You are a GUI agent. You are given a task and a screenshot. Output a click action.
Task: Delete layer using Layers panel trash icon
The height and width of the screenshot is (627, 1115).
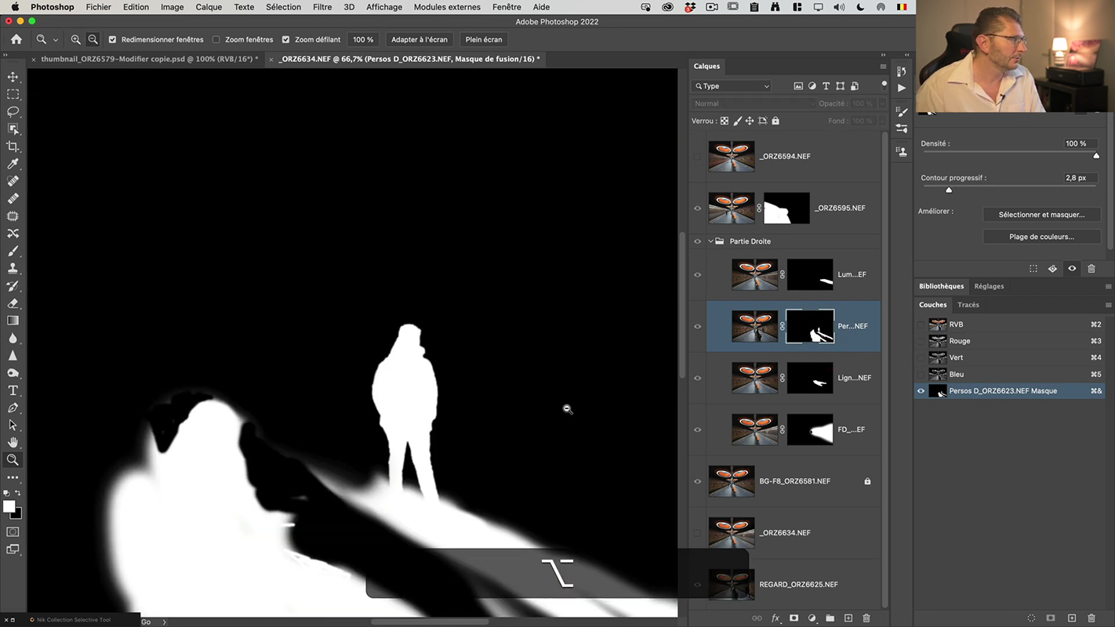pos(866,618)
